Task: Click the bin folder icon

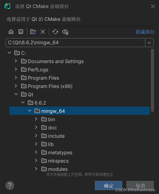Action: pos(44,119)
